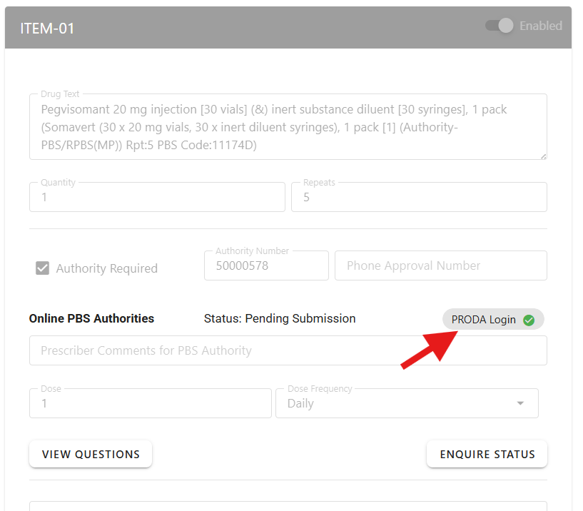Click the green PRODA login check icon
This screenshot has width=583, height=511.
(x=529, y=320)
